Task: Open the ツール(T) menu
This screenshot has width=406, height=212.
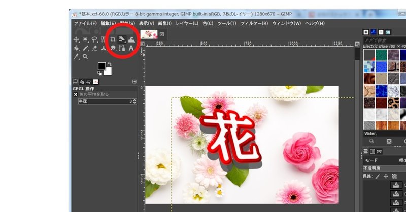Action: [227, 23]
